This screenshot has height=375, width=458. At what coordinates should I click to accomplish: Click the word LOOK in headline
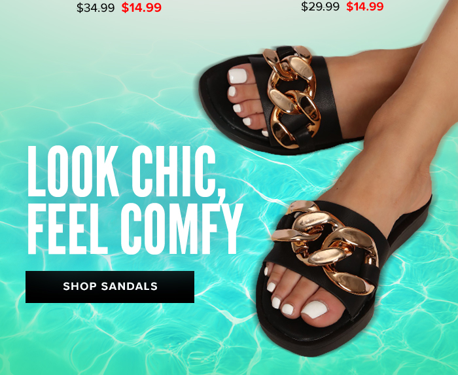pyautogui.click(x=73, y=171)
